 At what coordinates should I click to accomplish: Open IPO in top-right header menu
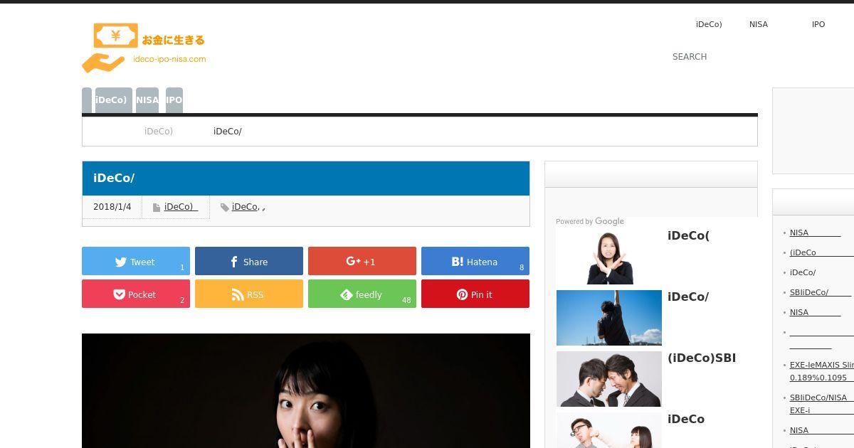[x=818, y=24]
